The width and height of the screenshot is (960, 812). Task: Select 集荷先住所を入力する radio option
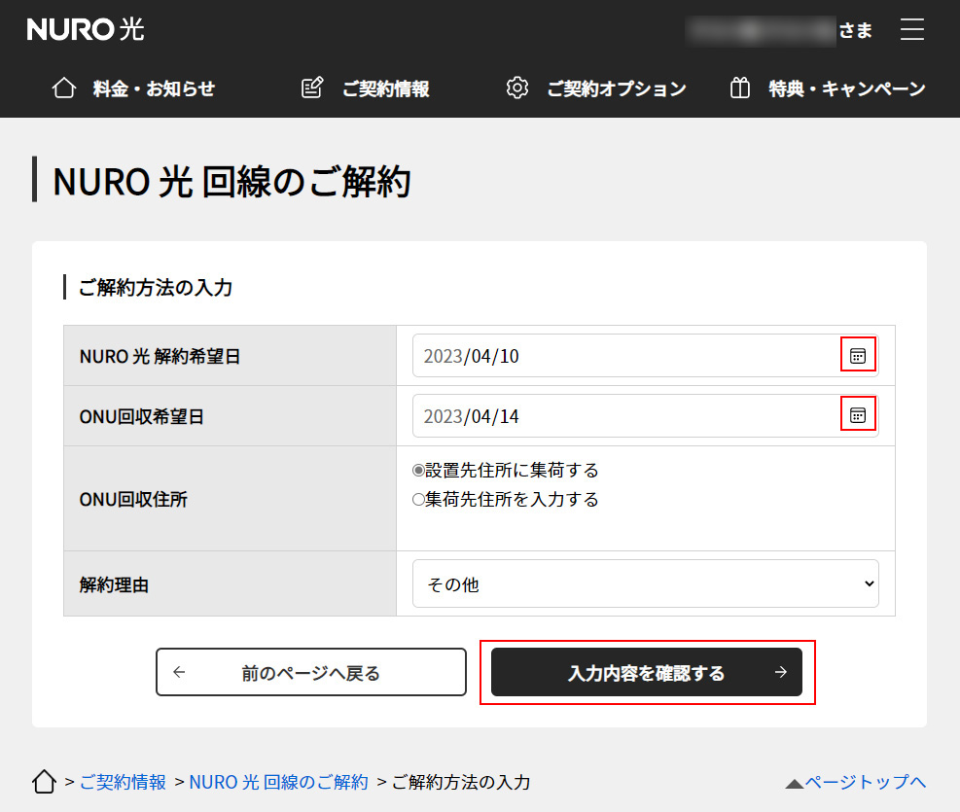tap(419, 500)
